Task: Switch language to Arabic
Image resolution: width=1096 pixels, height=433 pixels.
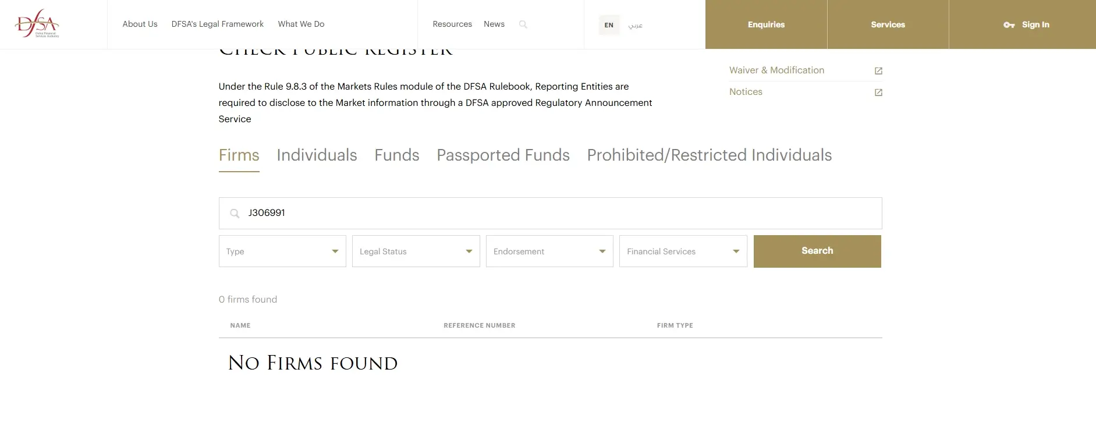Action: point(636,25)
